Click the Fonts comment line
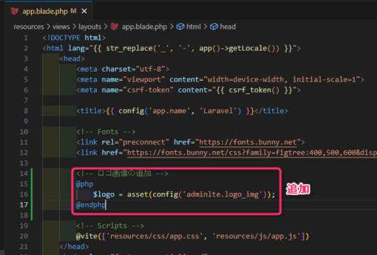The image size is (377, 255). pos(106,132)
